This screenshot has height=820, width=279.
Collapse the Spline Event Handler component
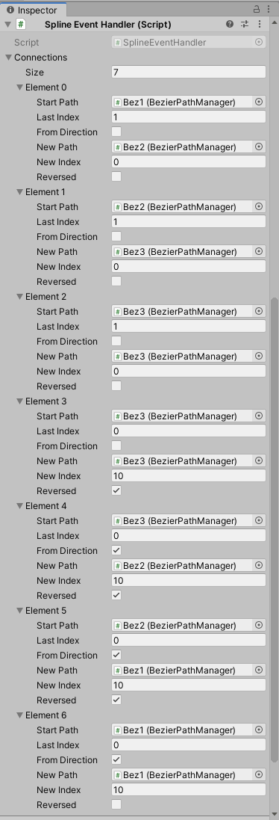pos(7,24)
